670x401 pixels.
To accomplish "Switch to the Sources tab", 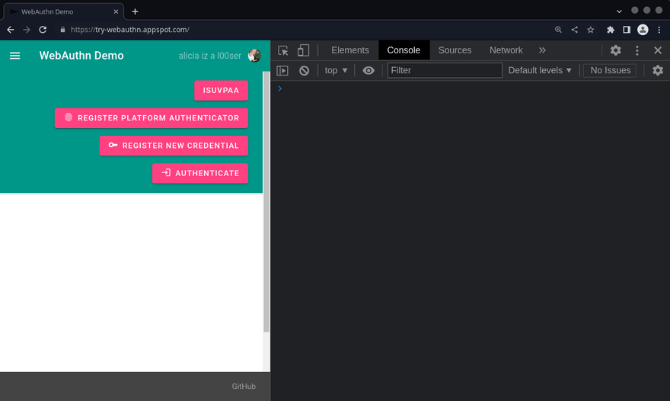I will pos(455,50).
